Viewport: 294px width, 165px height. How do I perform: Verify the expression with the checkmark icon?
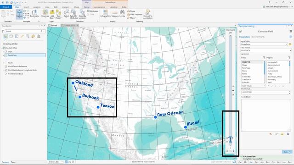[276, 134]
